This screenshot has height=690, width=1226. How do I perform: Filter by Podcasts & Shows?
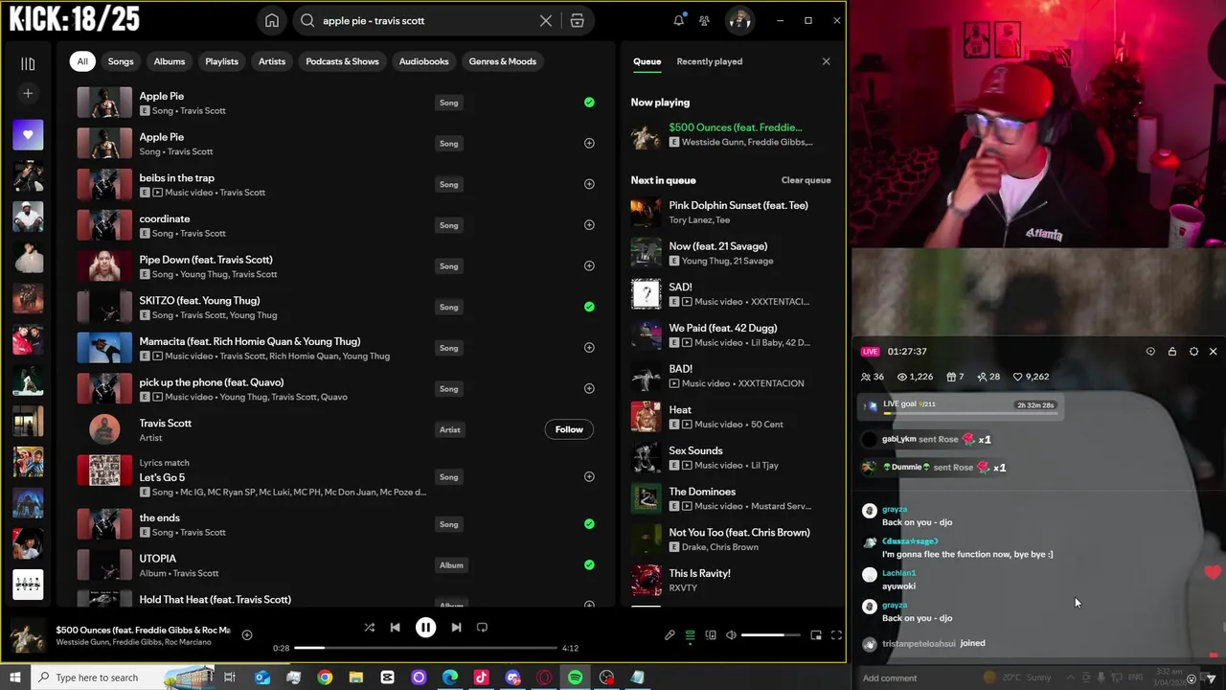342,61
